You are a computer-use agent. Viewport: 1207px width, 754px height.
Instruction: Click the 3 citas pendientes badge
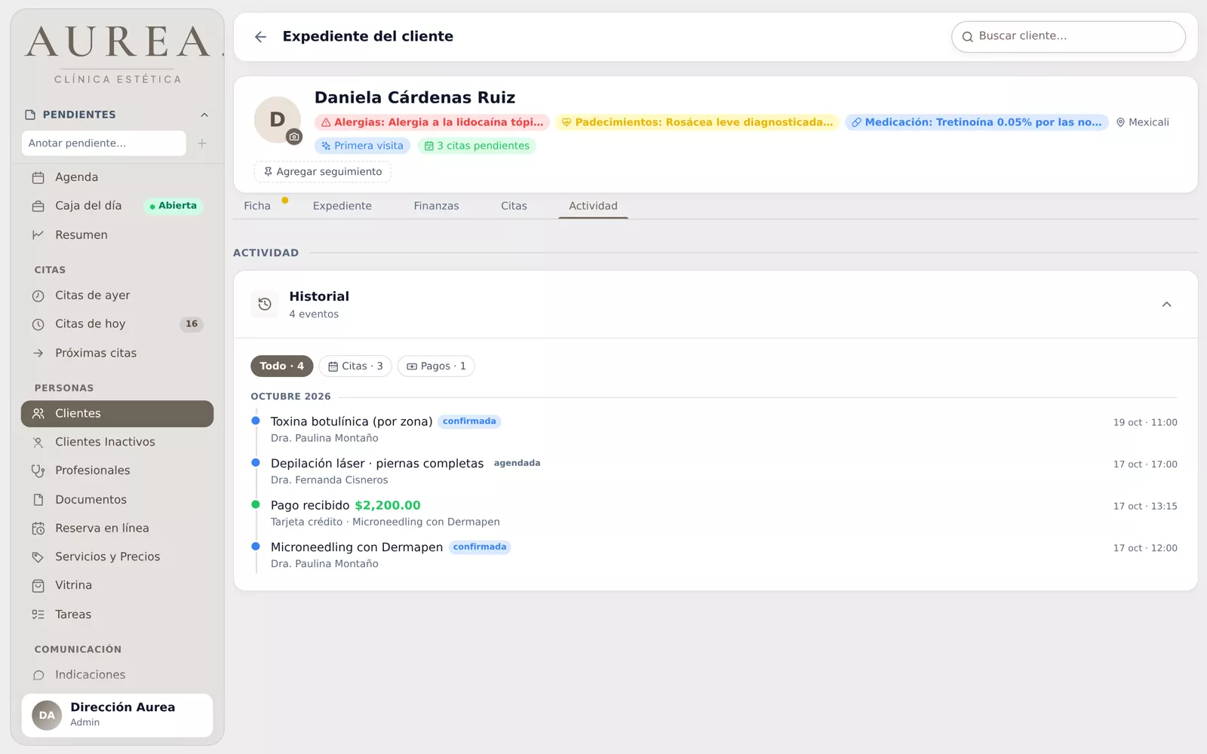click(x=477, y=146)
